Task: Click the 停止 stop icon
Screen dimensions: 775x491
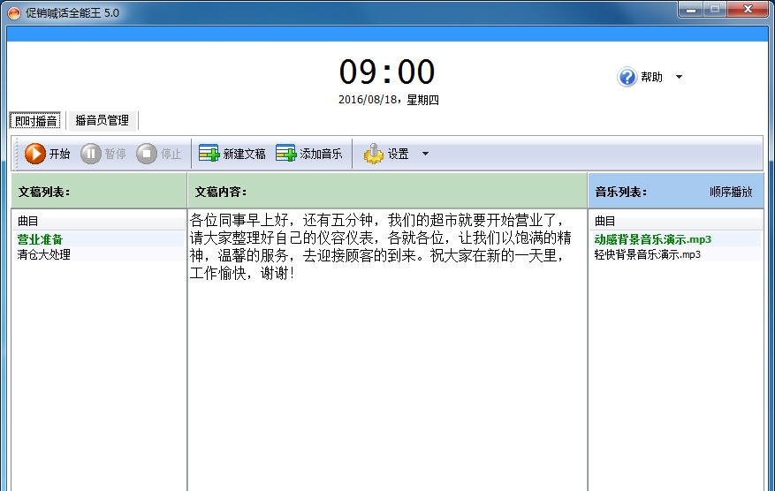Action: point(147,154)
